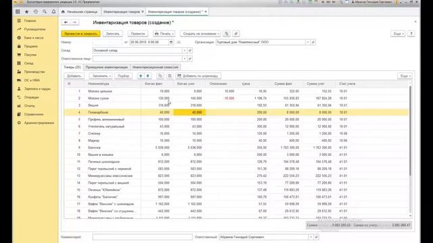Open Справочники section in sidebar
Viewport: 433px width, 243px height.
click(x=33, y=114)
